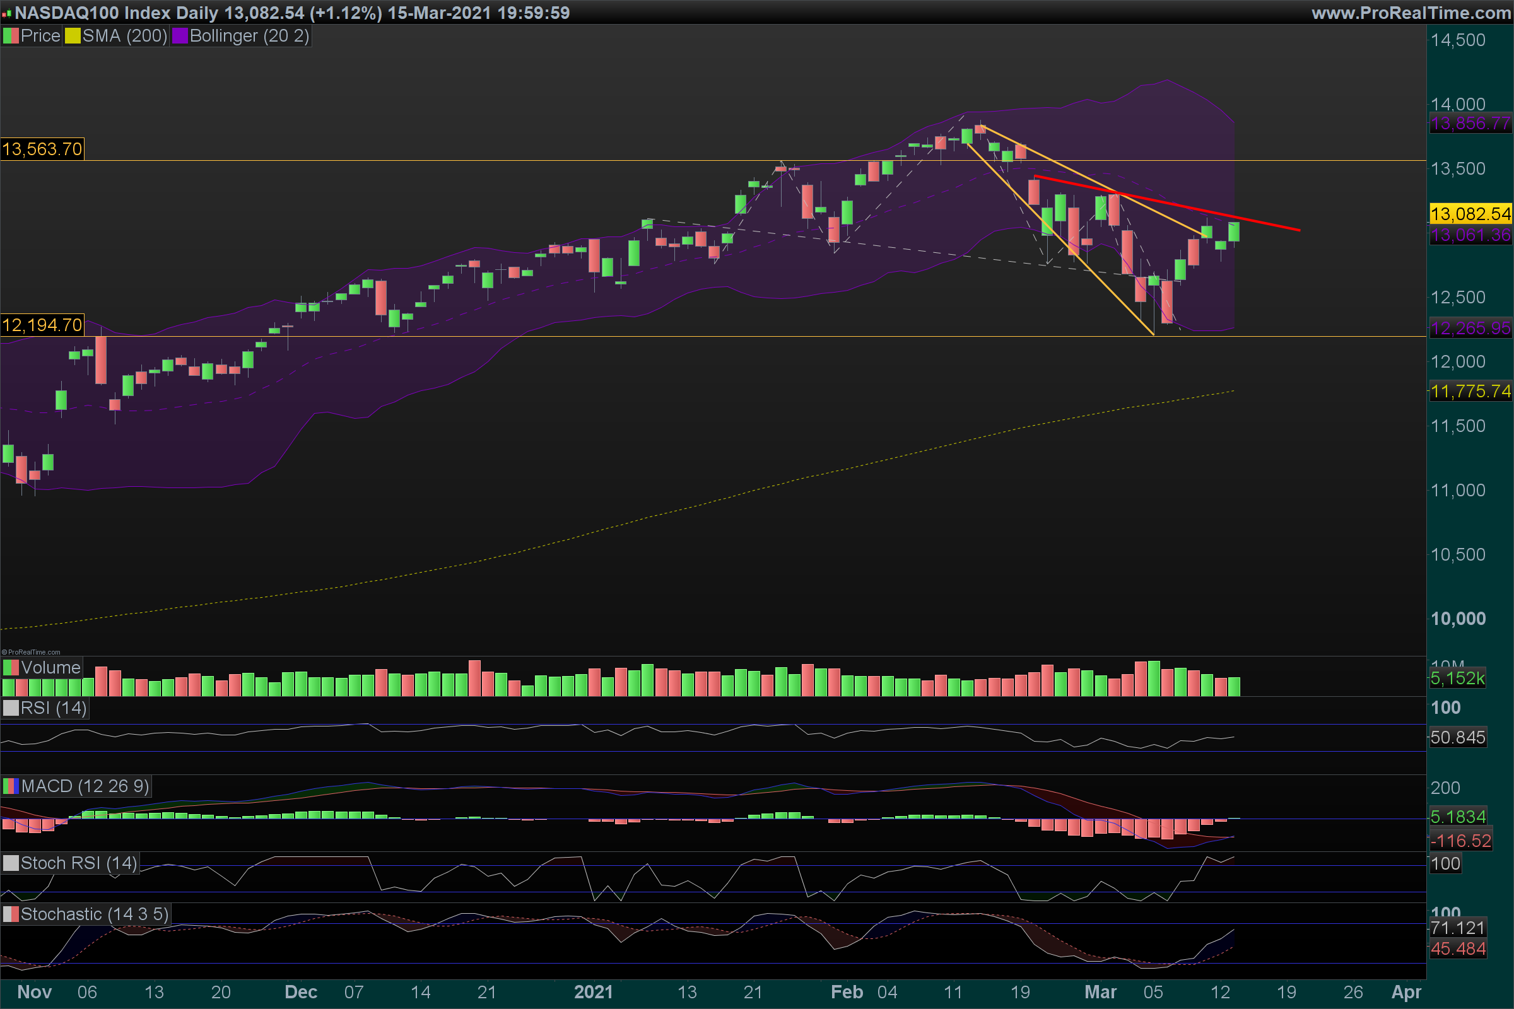Click the current price tag 13,082.54
1514x1009 pixels.
pyautogui.click(x=1470, y=214)
